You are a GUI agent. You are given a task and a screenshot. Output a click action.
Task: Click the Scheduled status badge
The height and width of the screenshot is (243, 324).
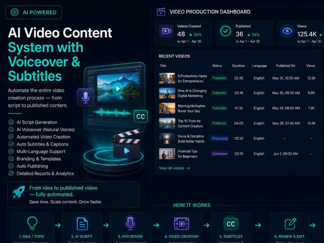coord(219,154)
